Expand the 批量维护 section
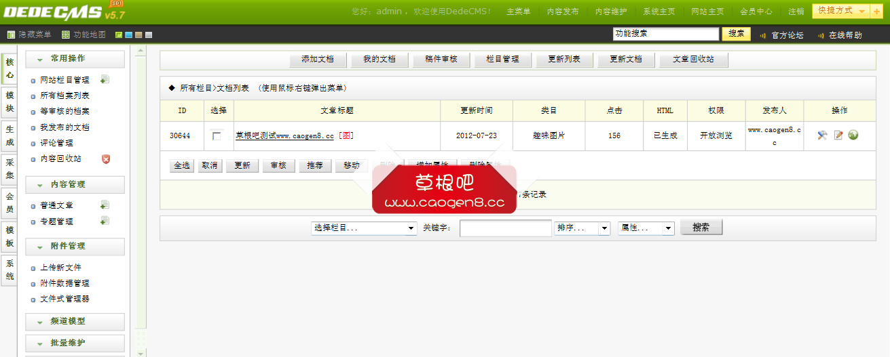 coord(75,343)
